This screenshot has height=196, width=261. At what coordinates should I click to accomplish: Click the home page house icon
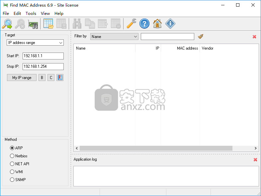[157, 24]
